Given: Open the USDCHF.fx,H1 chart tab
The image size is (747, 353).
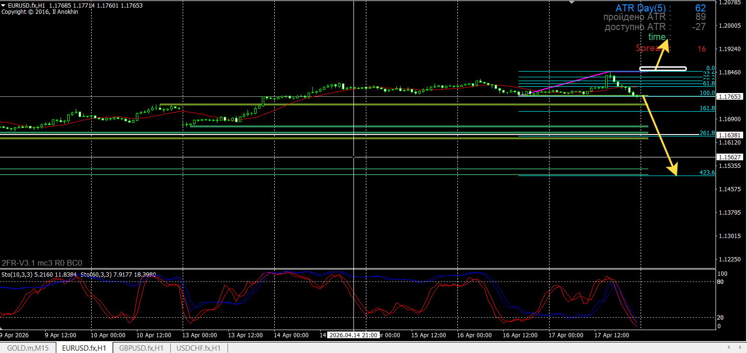Looking at the screenshot, I should (198, 348).
